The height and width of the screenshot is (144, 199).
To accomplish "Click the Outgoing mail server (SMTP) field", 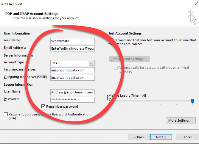I will click(x=72, y=78).
